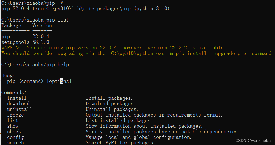
Task: Click the "Install packages." description
Action: click(x=109, y=98)
